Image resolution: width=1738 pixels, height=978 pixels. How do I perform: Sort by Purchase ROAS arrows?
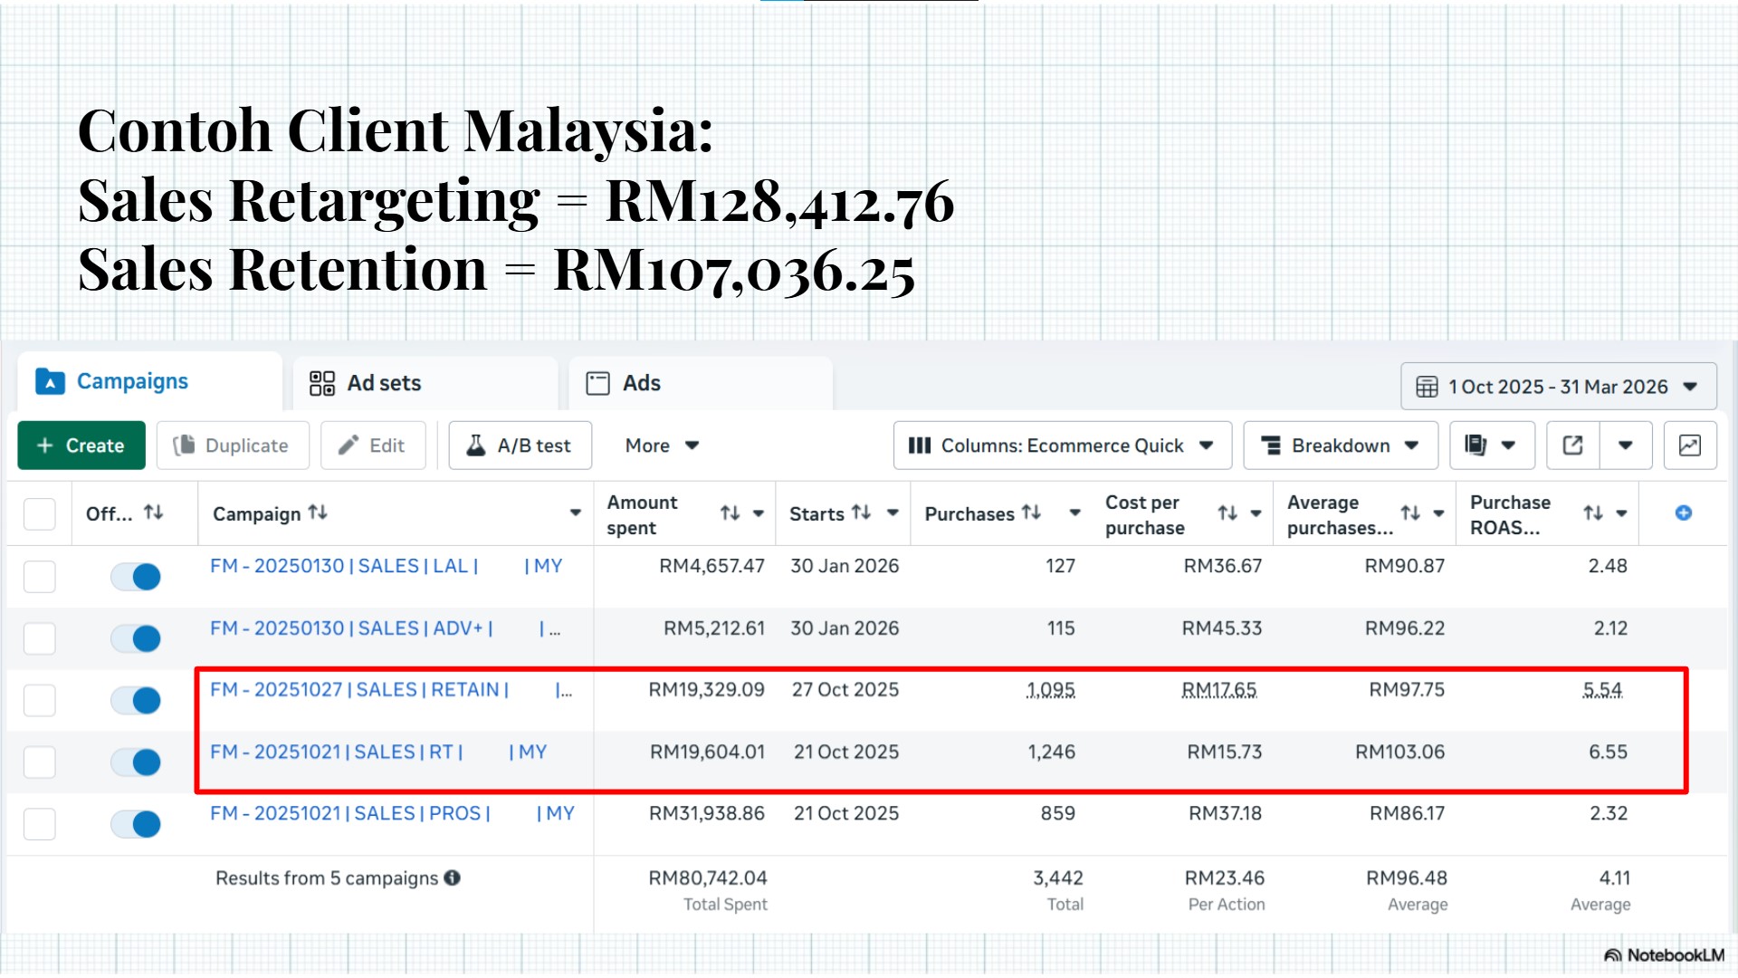(1593, 513)
